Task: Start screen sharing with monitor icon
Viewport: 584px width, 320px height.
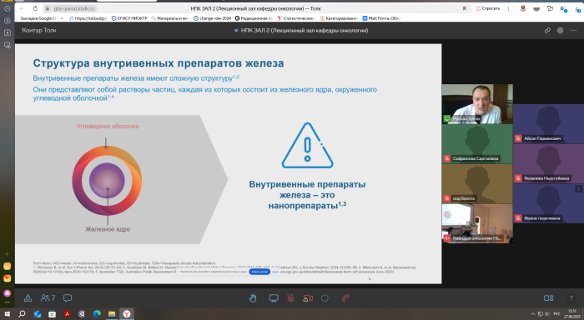Action: pos(274,298)
